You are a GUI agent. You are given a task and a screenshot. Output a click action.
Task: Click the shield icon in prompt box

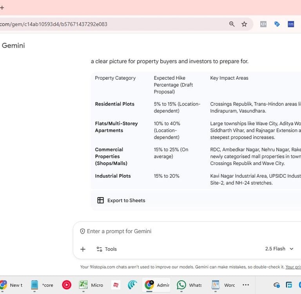pos(83,231)
